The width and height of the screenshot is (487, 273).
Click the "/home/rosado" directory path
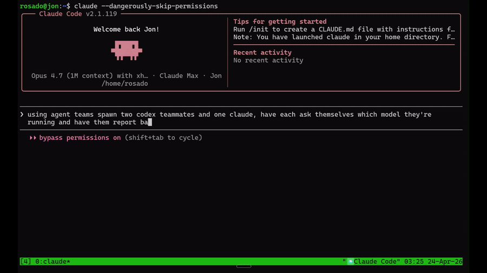[124, 84]
